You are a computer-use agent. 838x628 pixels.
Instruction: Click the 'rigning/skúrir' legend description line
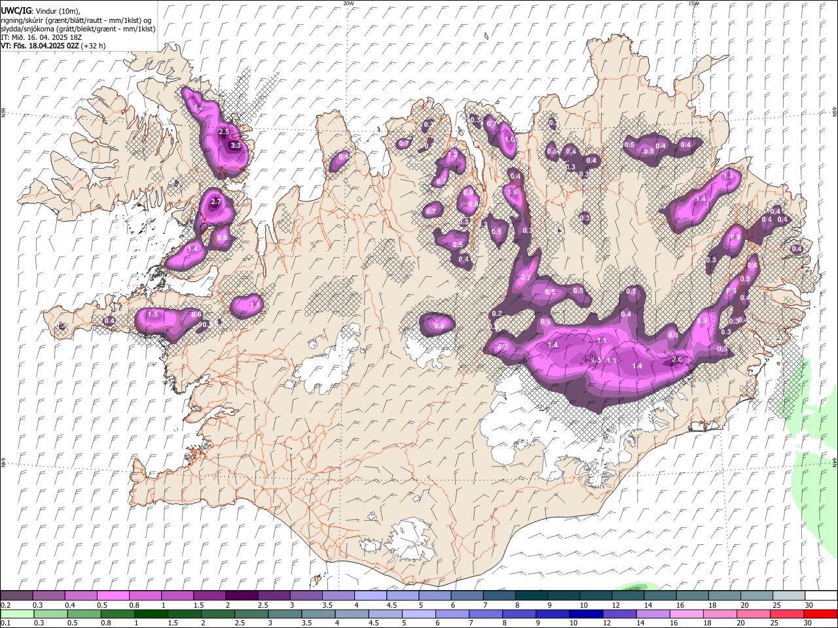point(75,20)
